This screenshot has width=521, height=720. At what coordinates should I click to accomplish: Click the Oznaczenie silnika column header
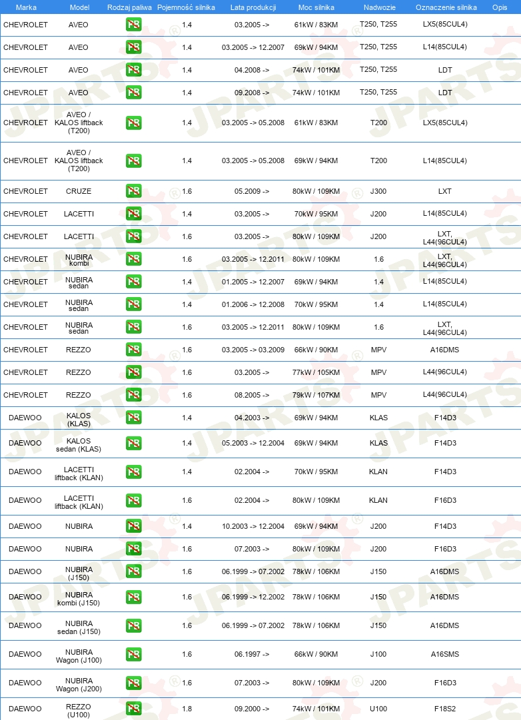(x=446, y=7)
